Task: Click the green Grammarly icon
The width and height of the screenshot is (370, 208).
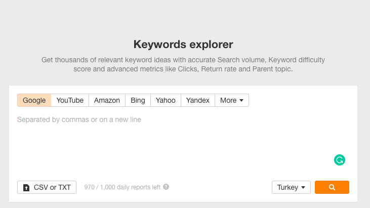Action: (339, 160)
